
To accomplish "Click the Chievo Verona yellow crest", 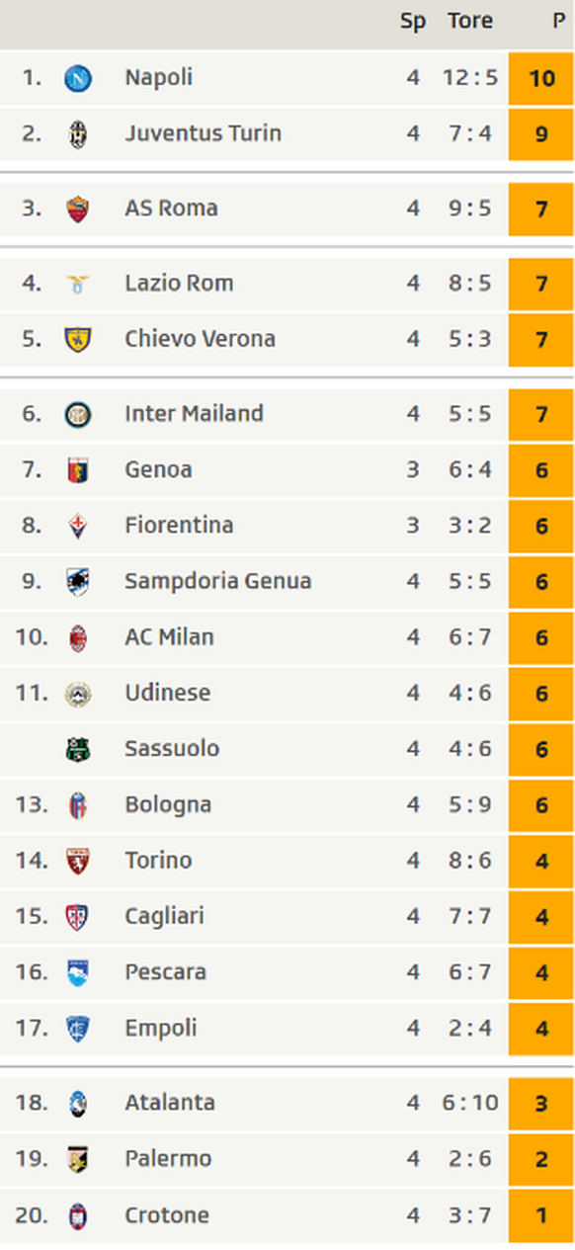I will click(78, 340).
